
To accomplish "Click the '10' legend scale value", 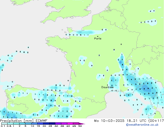I will coord(32,126).
